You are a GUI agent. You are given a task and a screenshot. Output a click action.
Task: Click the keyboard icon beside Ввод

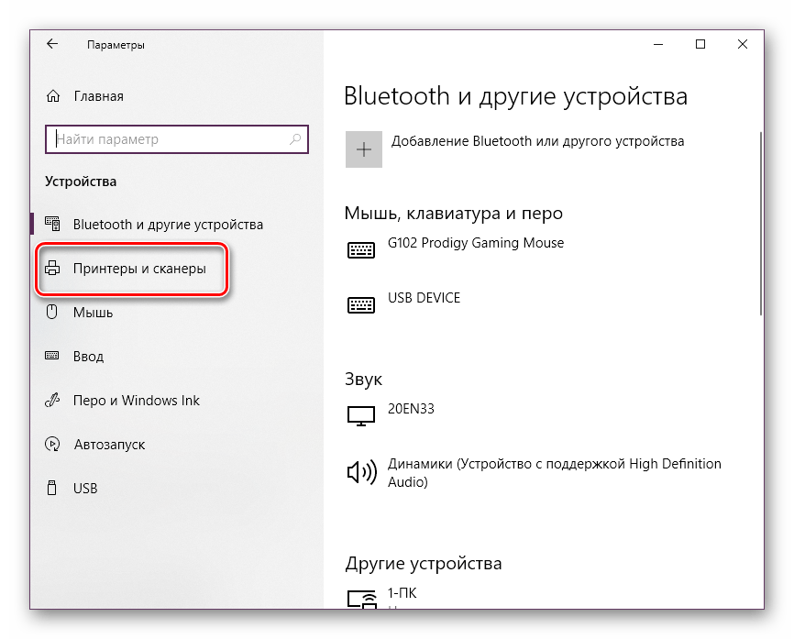click(53, 357)
